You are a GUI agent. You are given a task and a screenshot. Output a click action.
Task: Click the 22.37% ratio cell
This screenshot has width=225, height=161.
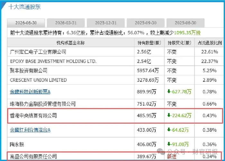(x=210, y=61)
